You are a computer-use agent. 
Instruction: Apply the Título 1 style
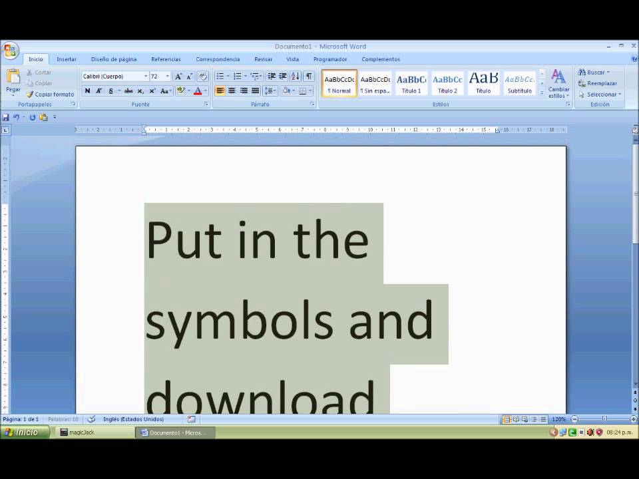(411, 84)
